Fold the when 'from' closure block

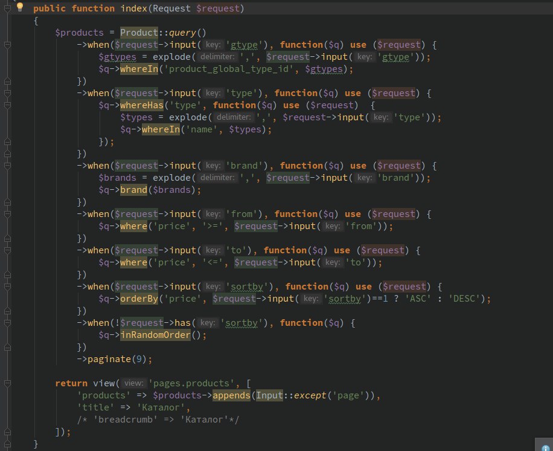point(7,214)
